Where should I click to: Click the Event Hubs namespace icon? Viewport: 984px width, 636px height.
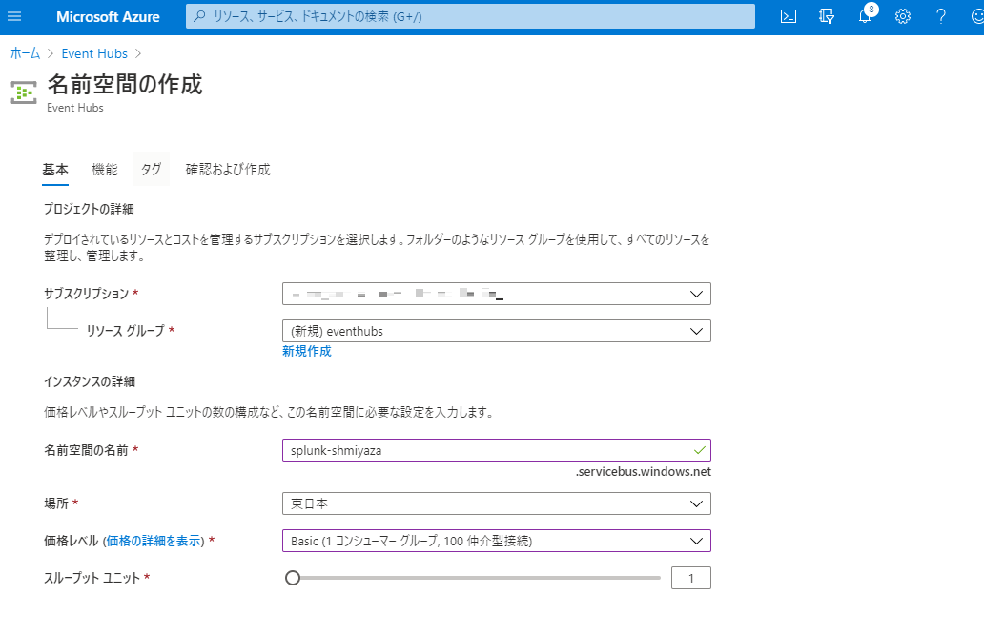coord(22,92)
